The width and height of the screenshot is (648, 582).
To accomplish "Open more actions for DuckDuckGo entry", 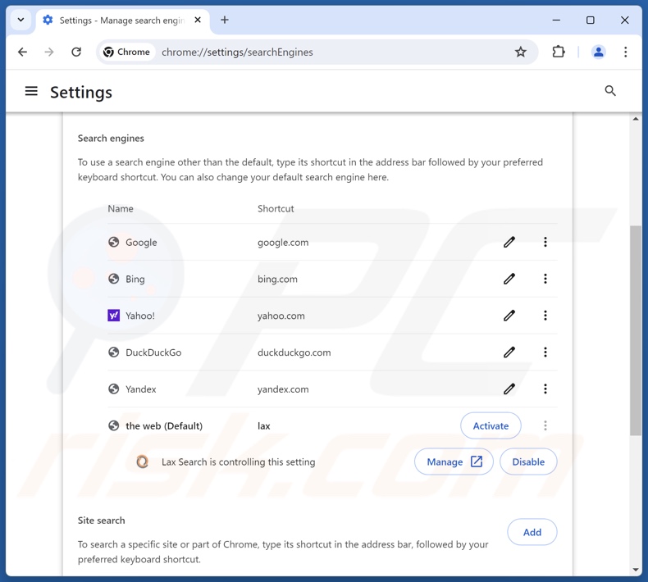I will [545, 352].
